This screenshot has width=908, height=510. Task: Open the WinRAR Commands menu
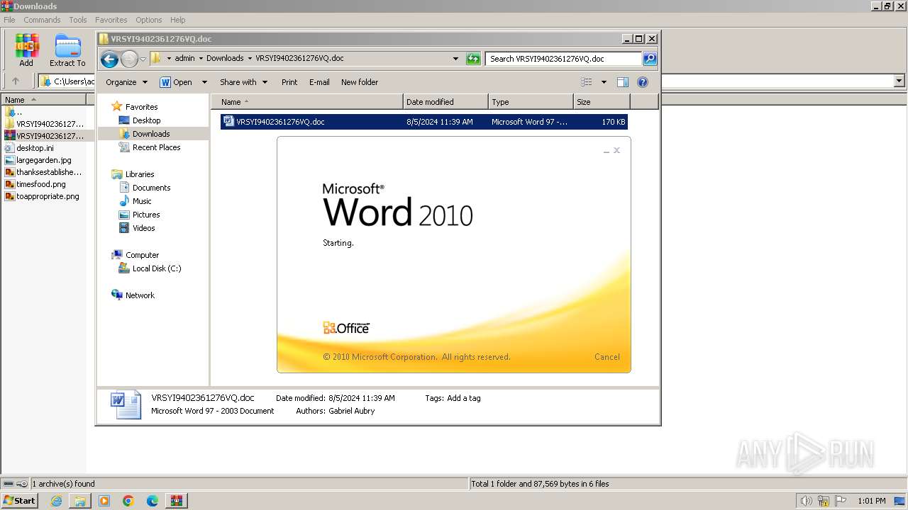[42, 20]
